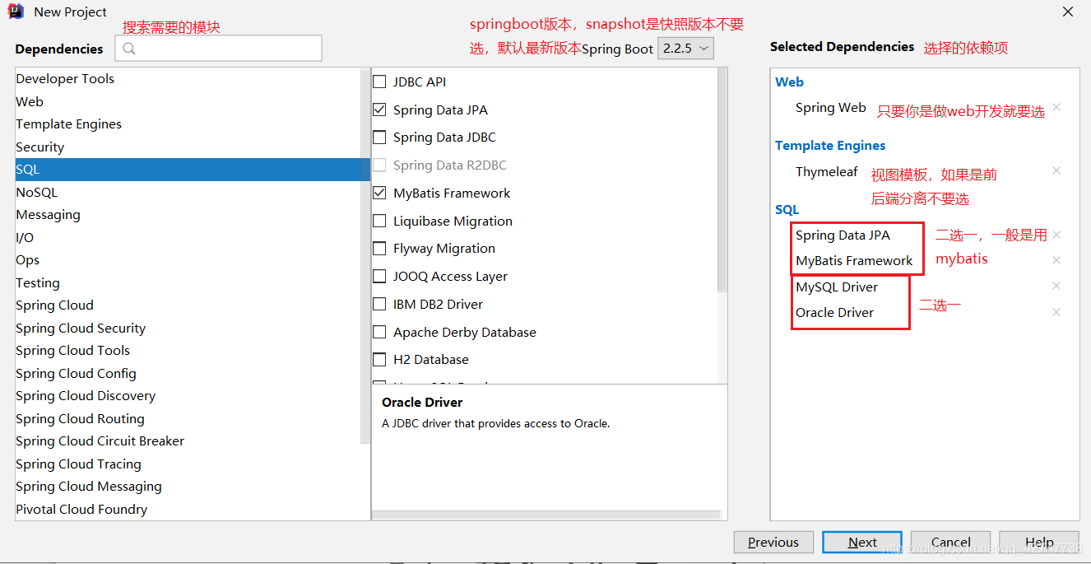Open the Spring Boot version dropdown
Image resolution: width=1091 pixels, height=564 pixels.
[685, 49]
